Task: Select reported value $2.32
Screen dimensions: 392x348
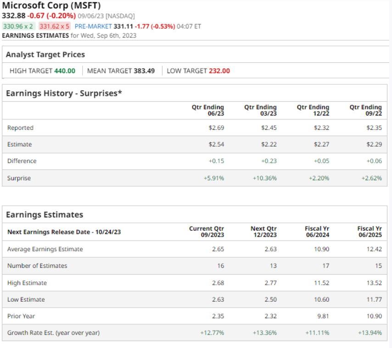Action: pos(321,128)
